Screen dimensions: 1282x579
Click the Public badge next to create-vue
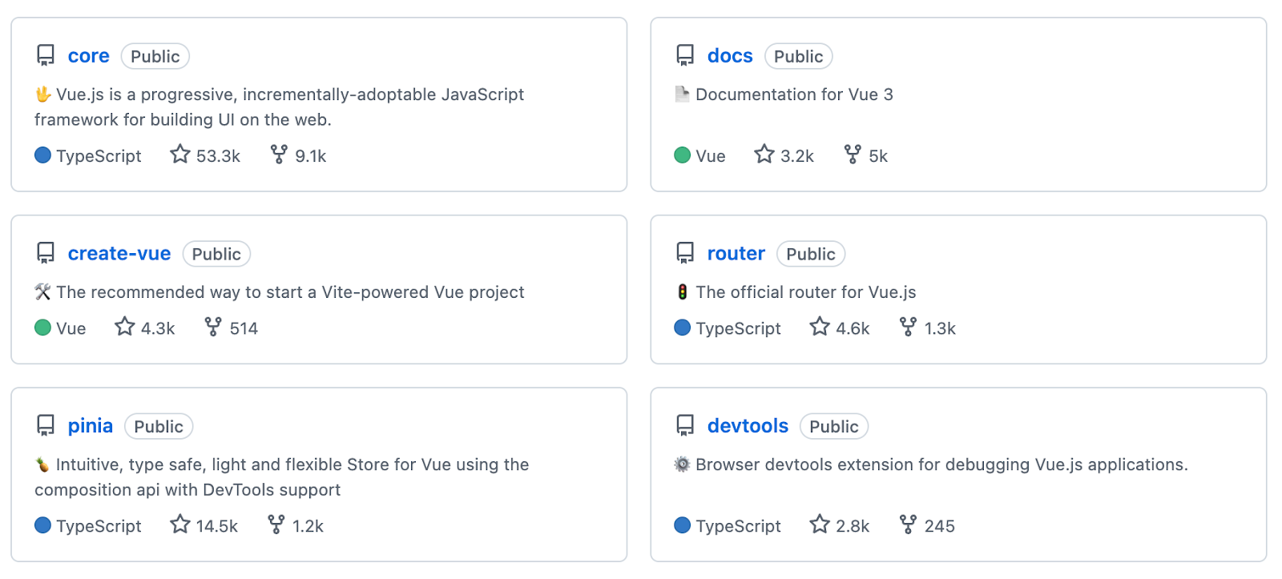tap(216, 254)
